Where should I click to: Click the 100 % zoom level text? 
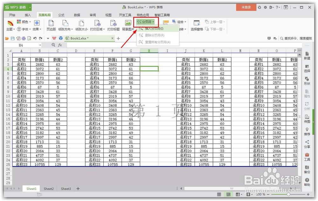click(x=261, y=194)
